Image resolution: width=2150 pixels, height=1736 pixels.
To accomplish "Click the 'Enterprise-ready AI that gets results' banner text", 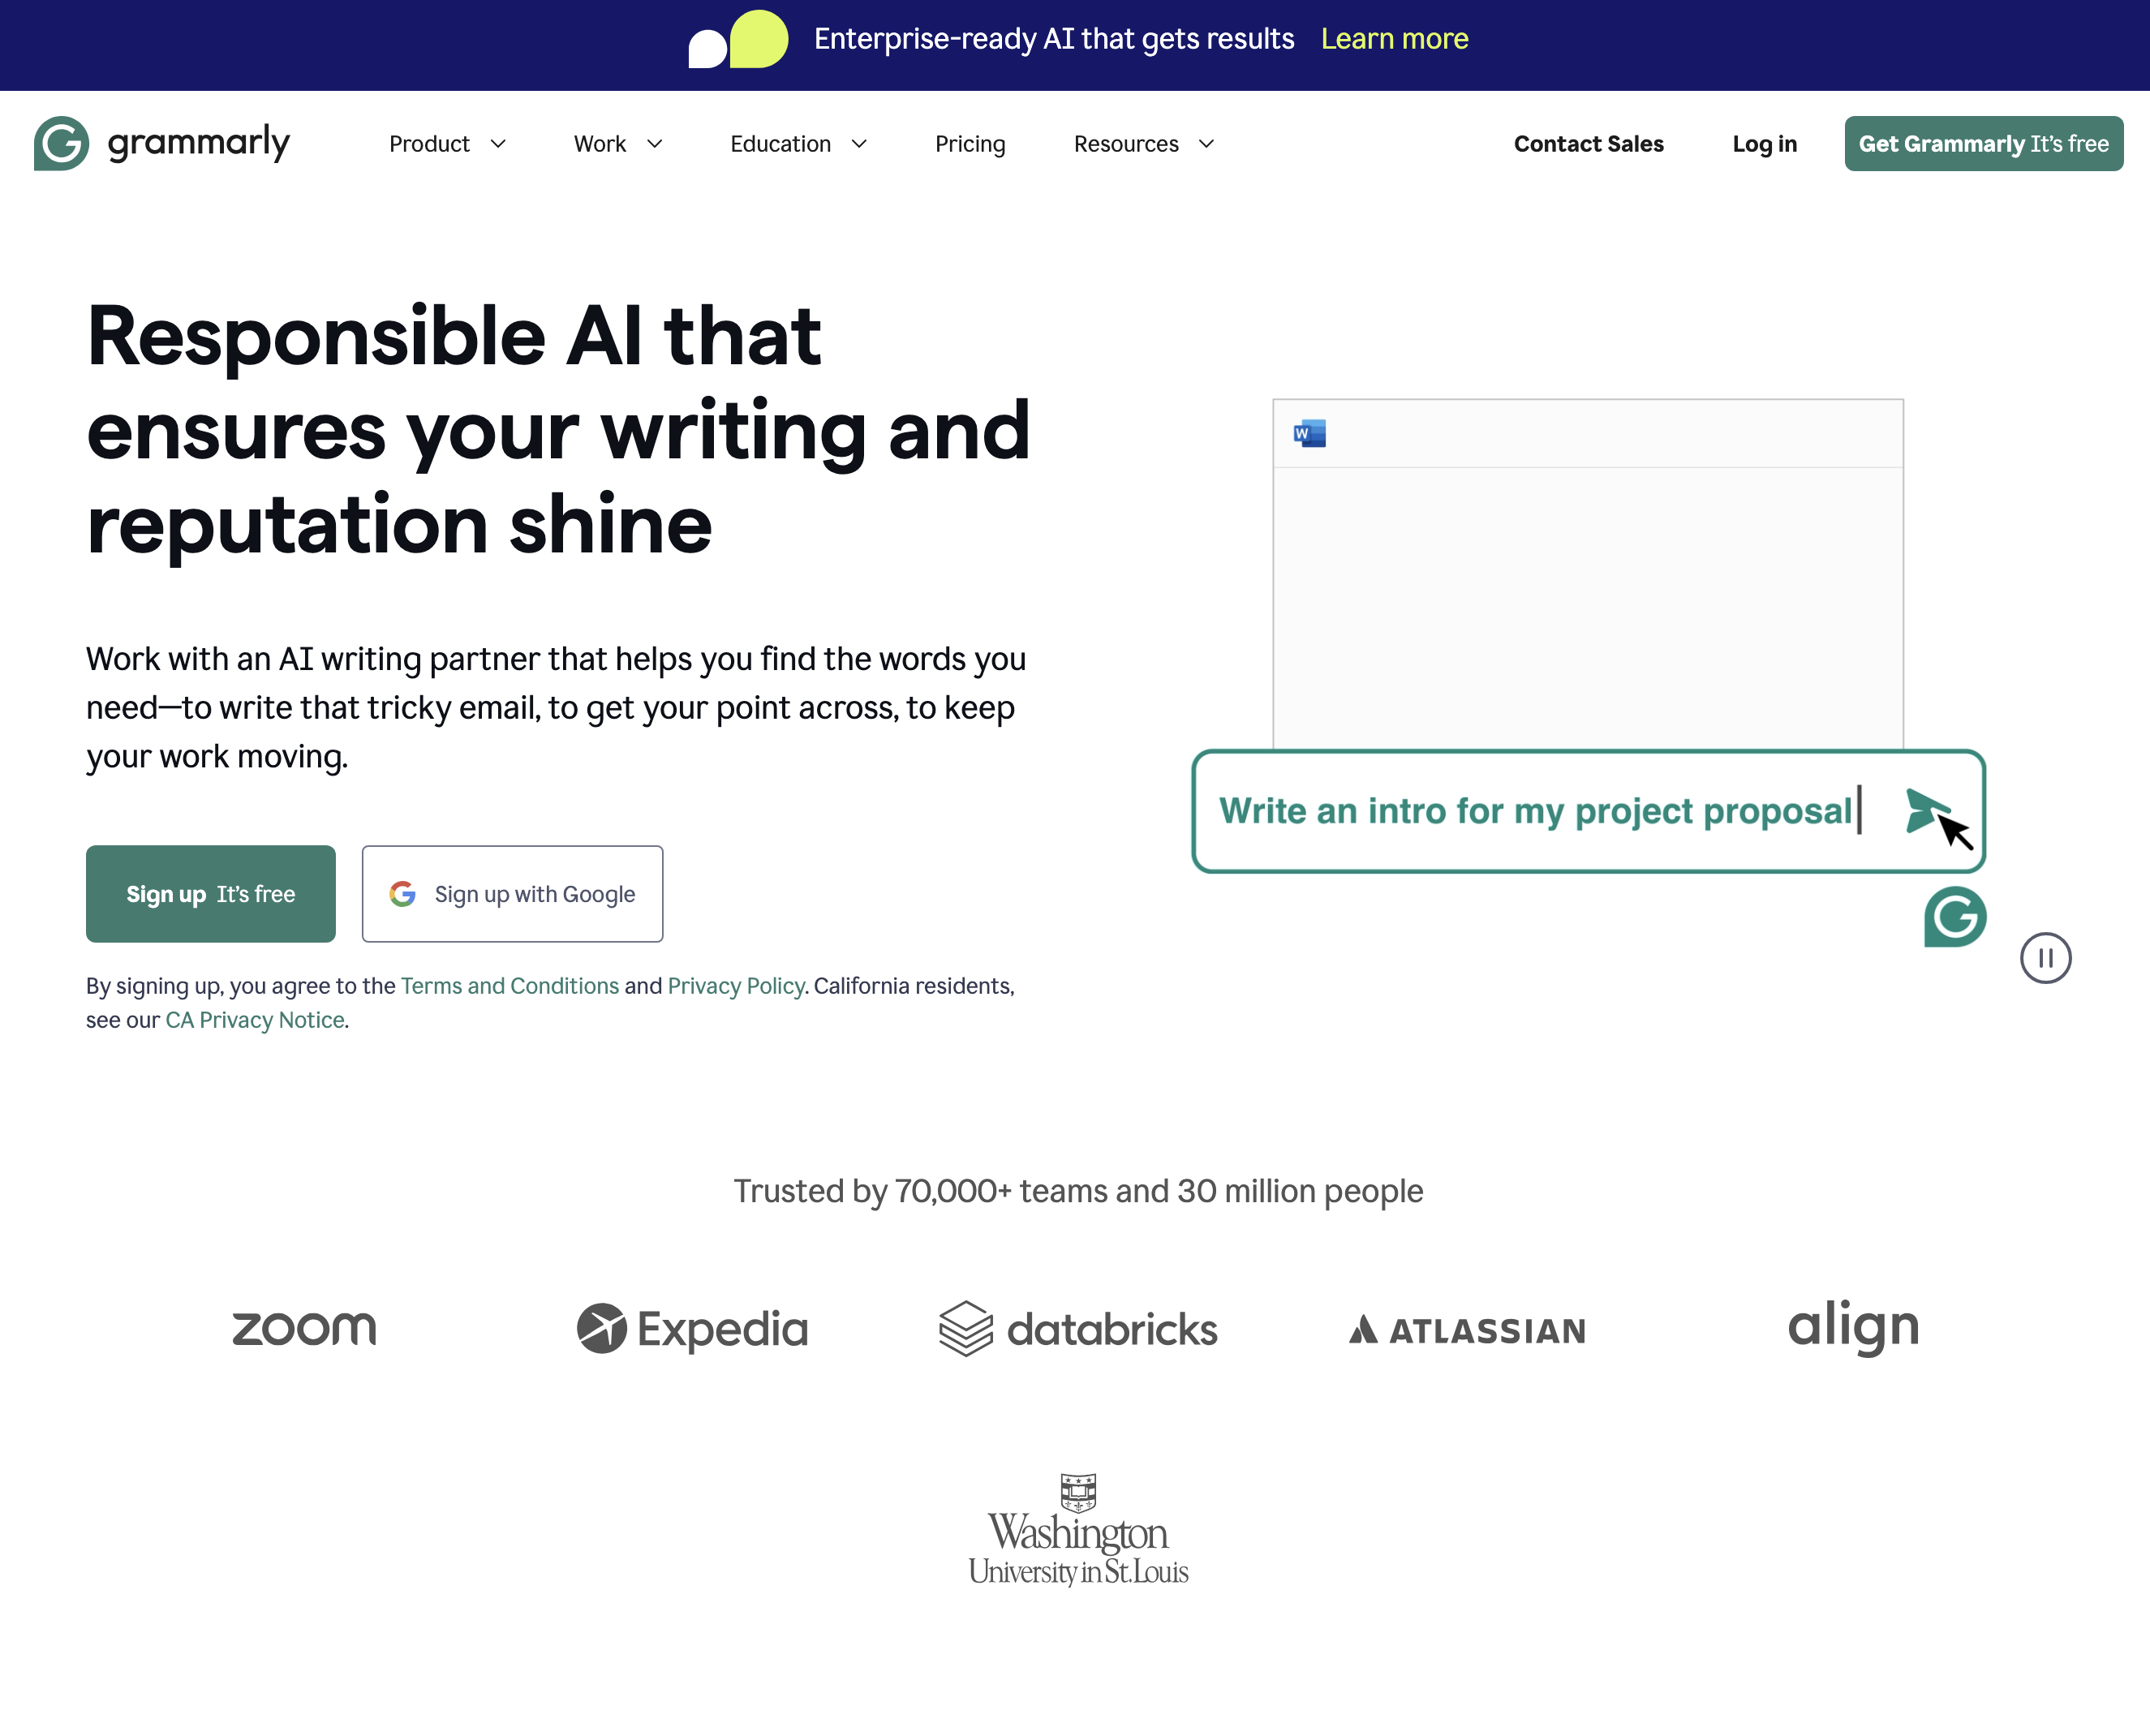I will click(1054, 39).
